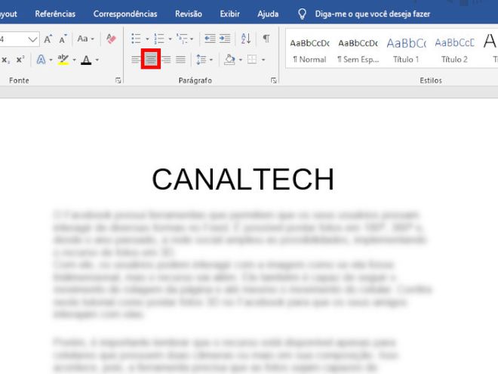This screenshot has height=374, width=498.
Task: Click the CANALTECH heading in the document
Action: point(243,179)
